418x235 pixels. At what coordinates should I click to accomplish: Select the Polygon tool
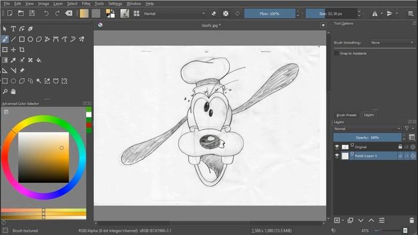pos(39,39)
